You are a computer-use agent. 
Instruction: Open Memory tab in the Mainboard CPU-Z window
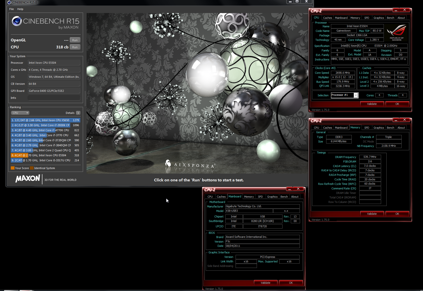tap(249, 197)
